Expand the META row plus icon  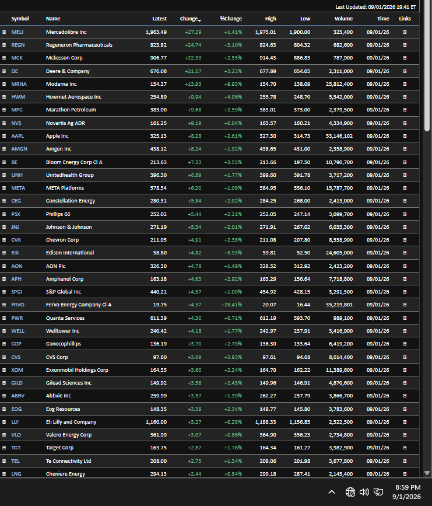coord(4,188)
